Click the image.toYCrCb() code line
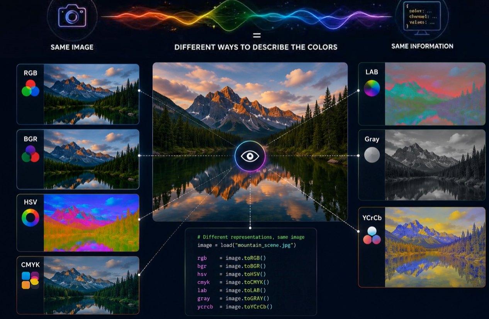 [235, 307]
